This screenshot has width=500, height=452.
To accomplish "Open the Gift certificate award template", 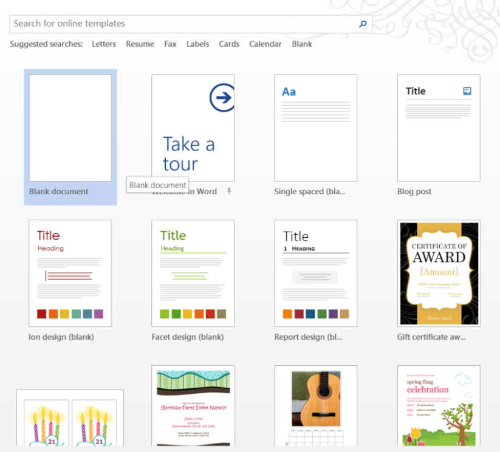I will (x=439, y=273).
